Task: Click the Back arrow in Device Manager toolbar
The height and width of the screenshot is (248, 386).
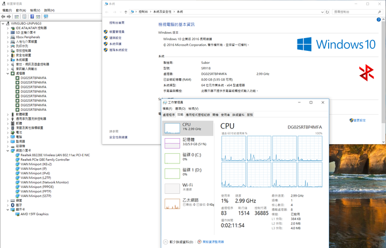Action: (x=3, y=17)
